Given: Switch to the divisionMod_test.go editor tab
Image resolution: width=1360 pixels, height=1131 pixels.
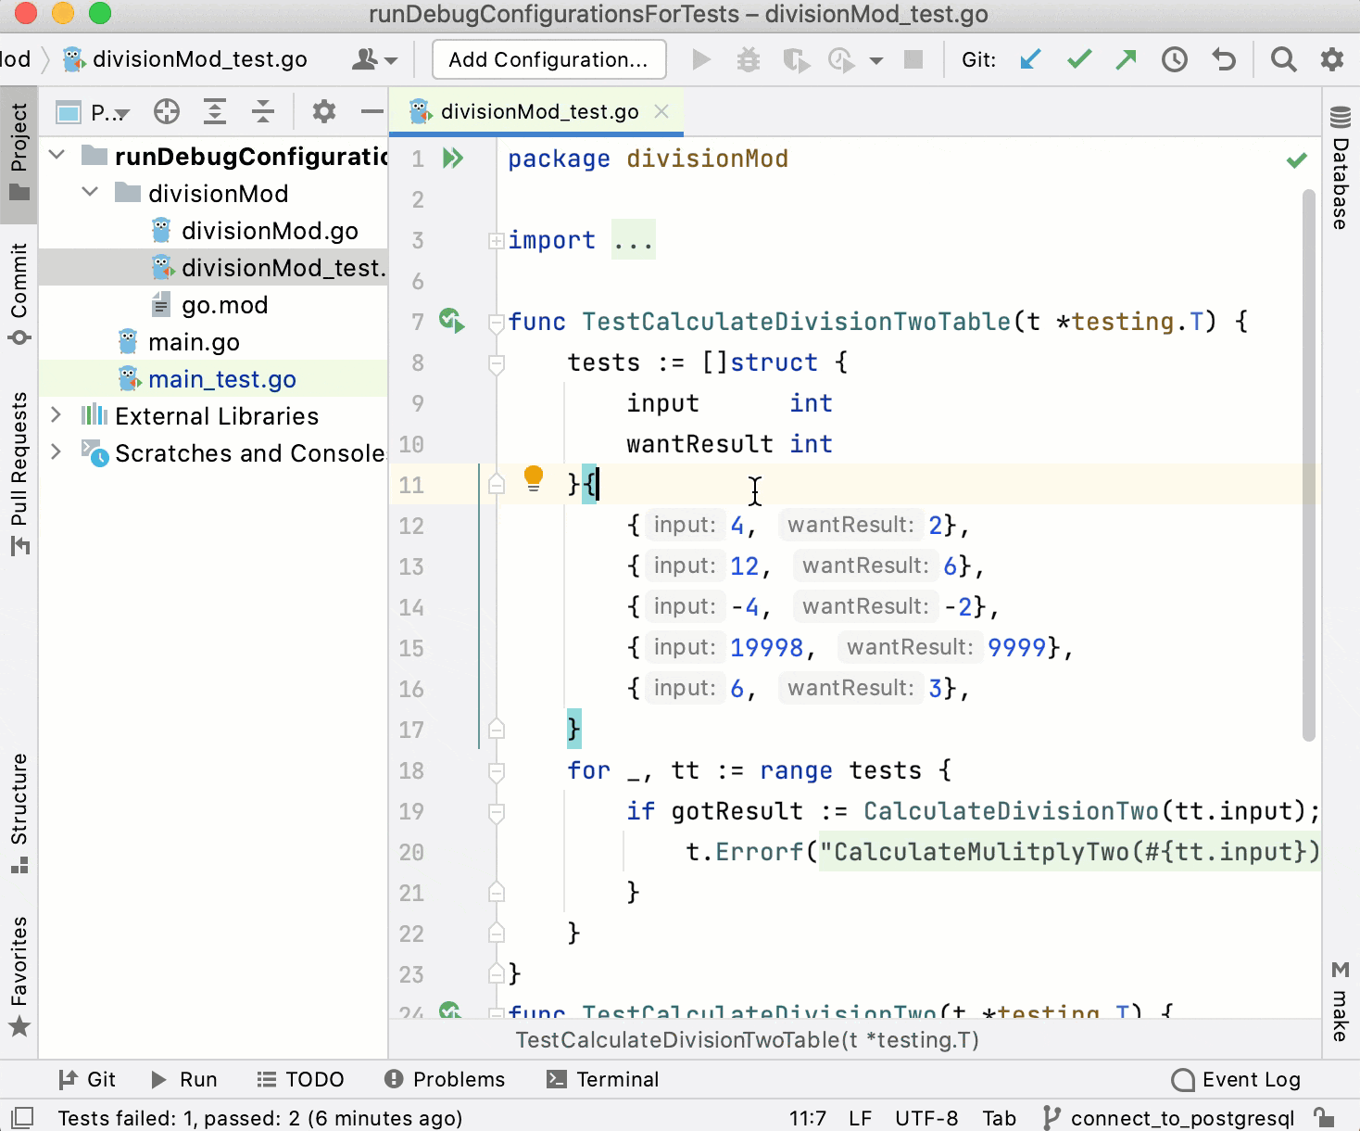Looking at the screenshot, I should point(541,111).
